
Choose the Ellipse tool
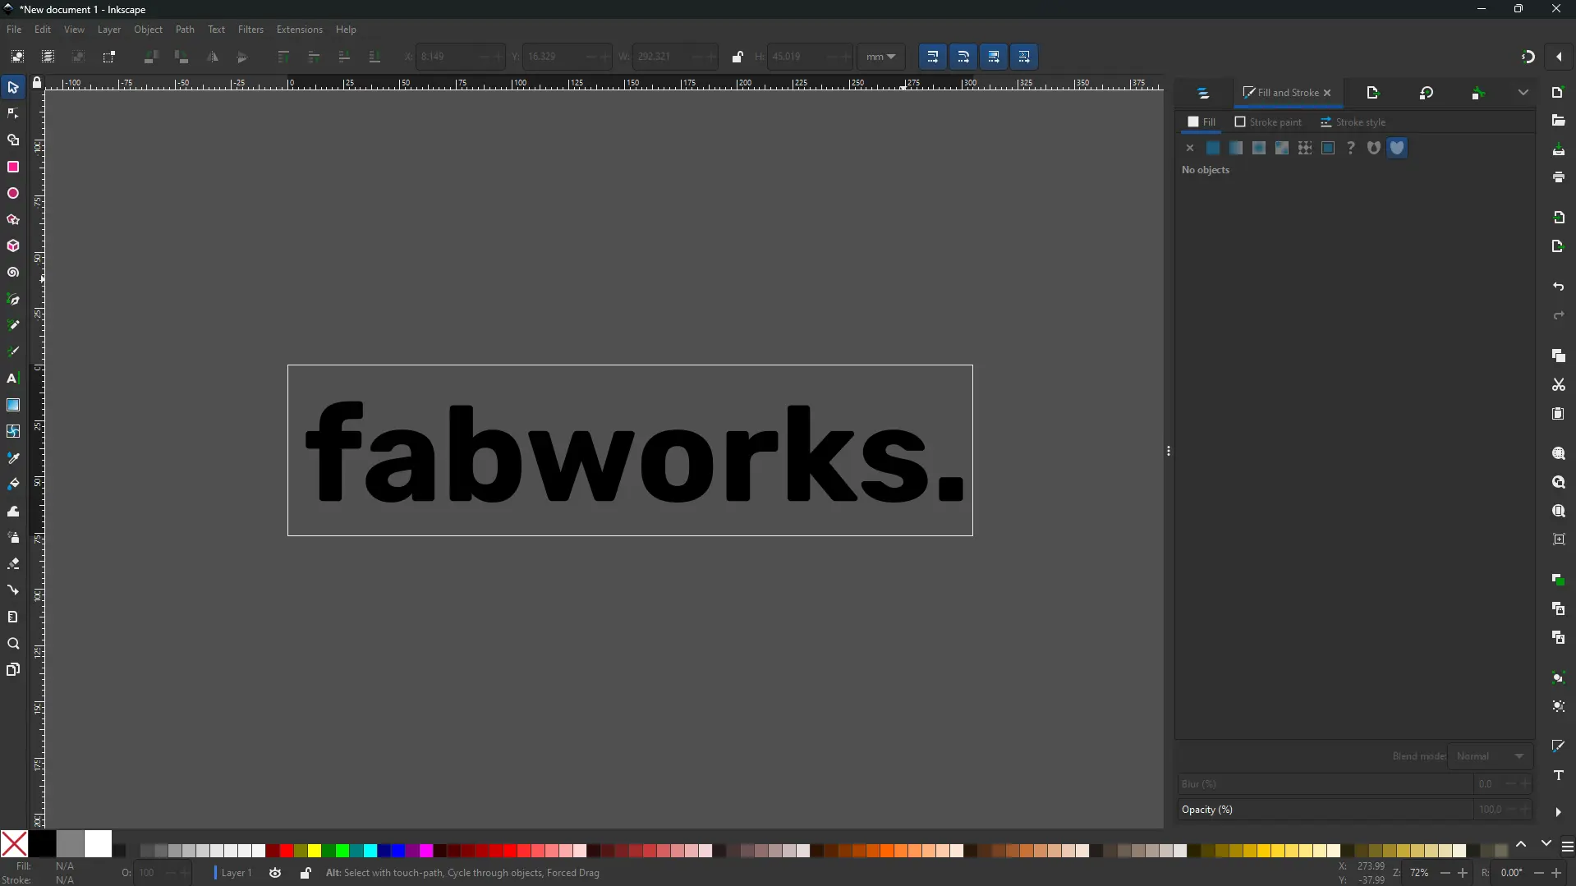point(13,194)
